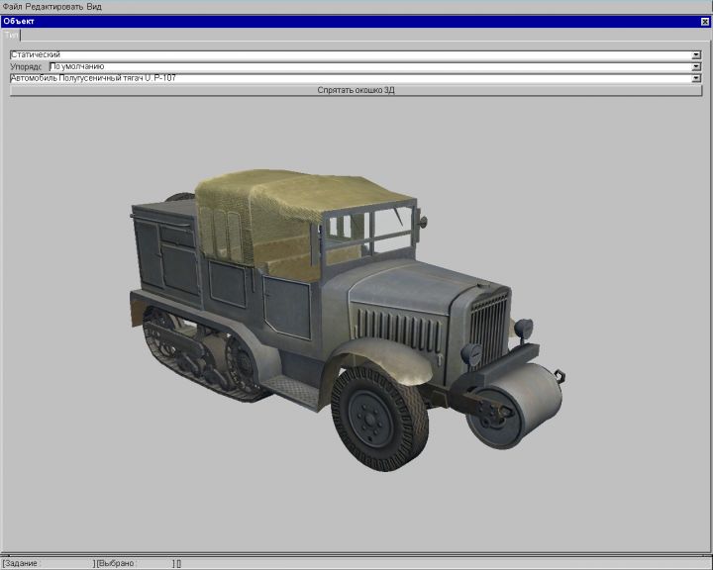
Task: Click the front roller drum of the tractor
Action: point(520,396)
